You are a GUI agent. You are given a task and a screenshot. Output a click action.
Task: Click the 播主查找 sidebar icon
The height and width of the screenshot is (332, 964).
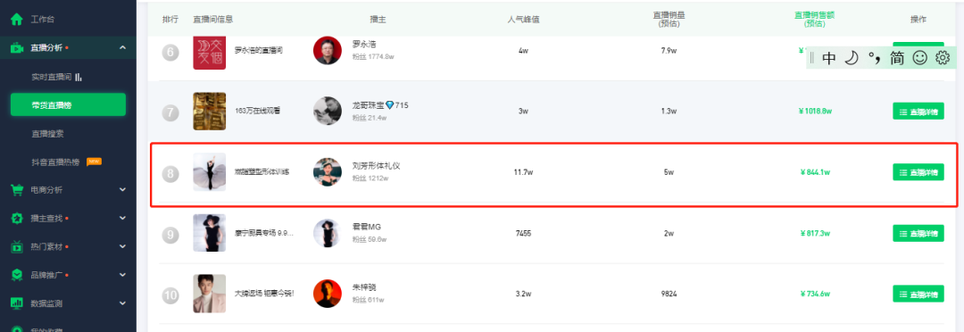[x=17, y=219]
